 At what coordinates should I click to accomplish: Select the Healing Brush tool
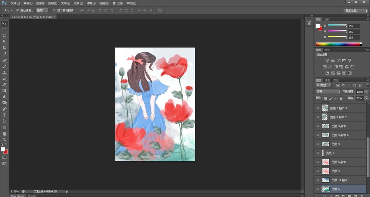coord(4,61)
